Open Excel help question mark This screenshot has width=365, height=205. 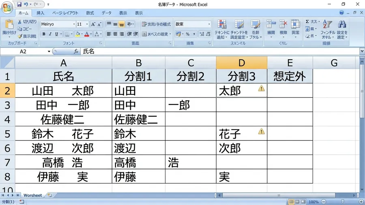click(341, 13)
